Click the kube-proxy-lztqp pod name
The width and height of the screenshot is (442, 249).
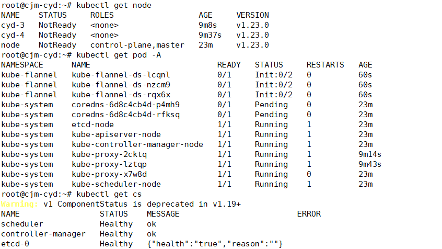point(109,164)
